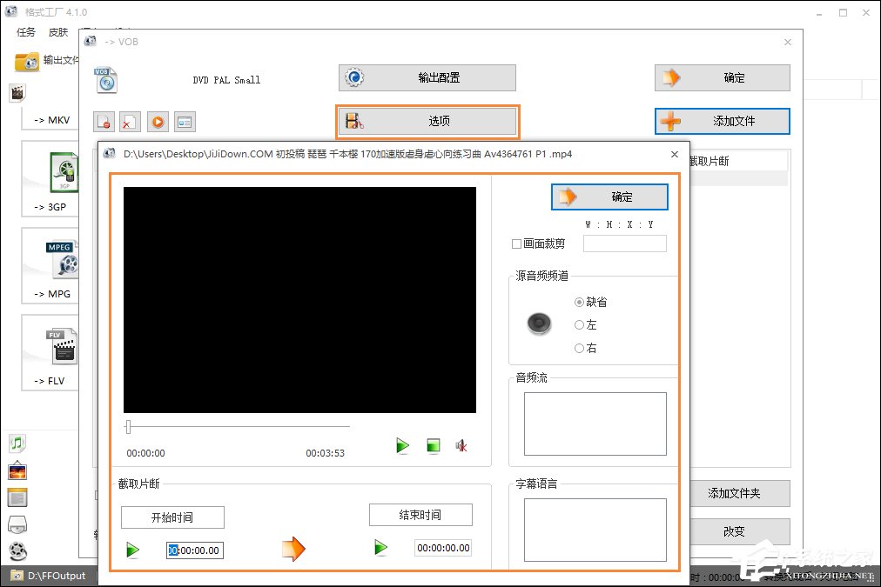Mute the preview audio speaker icon

coord(461,445)
